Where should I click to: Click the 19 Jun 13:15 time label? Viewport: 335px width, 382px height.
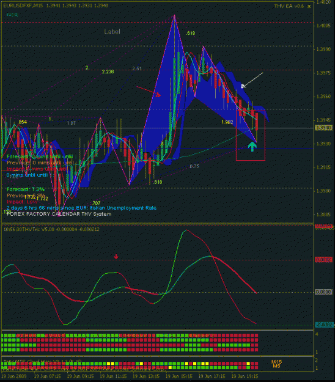[146, 376]
